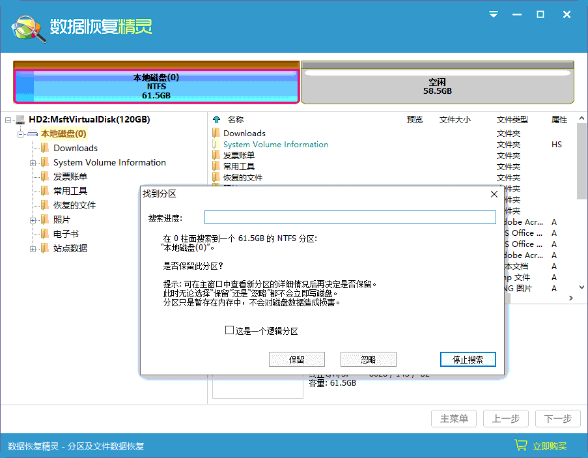Collapse the 本地磁盘(0) tree node
588x458 pixels.
(x=21, y=134)
